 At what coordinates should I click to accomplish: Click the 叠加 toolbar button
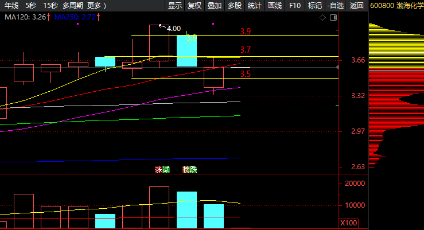coord(215,5)
